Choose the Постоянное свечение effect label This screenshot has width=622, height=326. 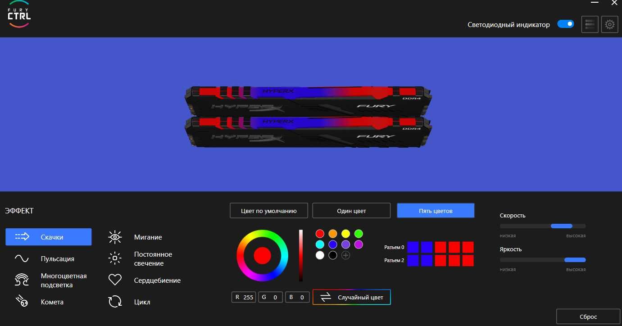pyautogui.click(x=153, y=259)
